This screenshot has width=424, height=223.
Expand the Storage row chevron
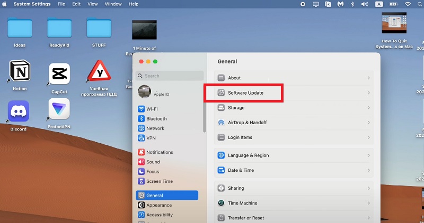point(368,108)
